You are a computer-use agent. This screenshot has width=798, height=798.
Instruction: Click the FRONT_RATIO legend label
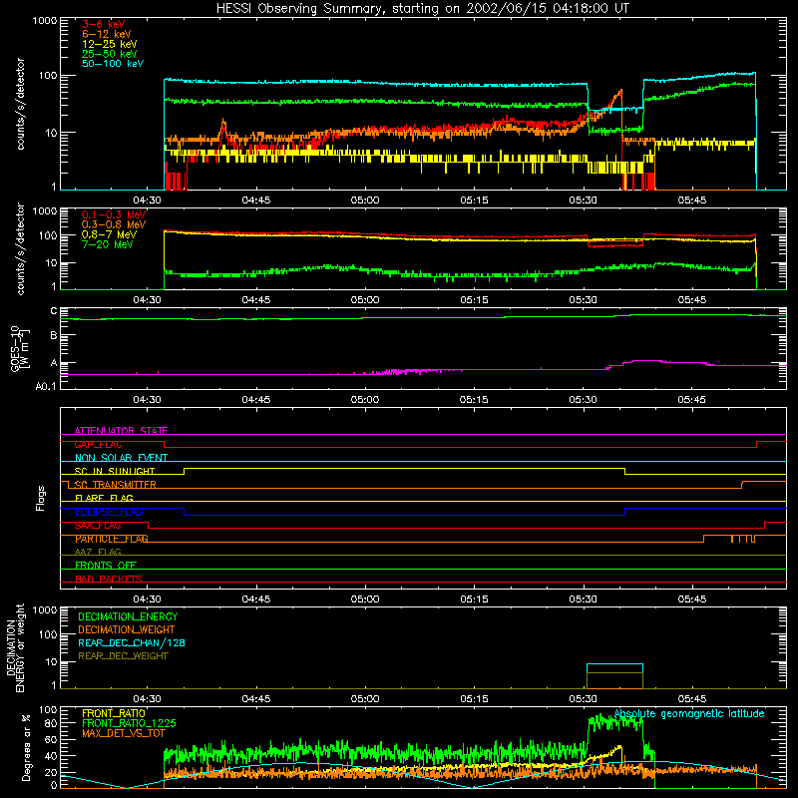click(114, 713)
